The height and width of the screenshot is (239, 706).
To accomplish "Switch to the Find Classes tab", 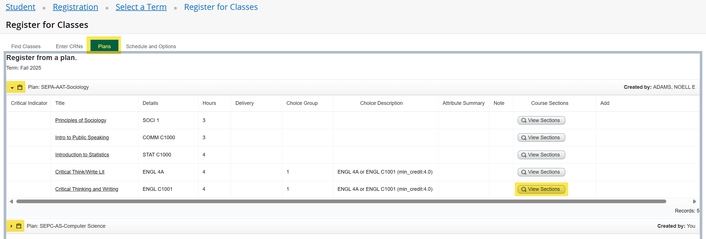I will coord(26,47).
